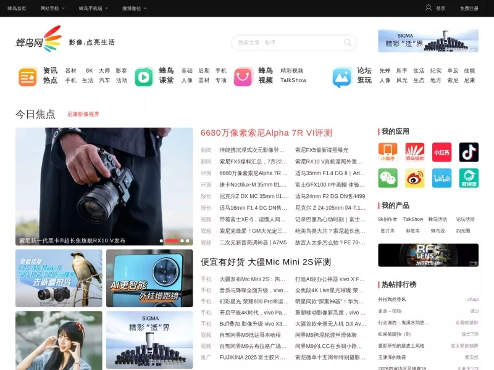Image resolution: width=494 pixels, height=370 pixels.
Task: Click the 尼康影像视界 link
Action: coord(83,114)
